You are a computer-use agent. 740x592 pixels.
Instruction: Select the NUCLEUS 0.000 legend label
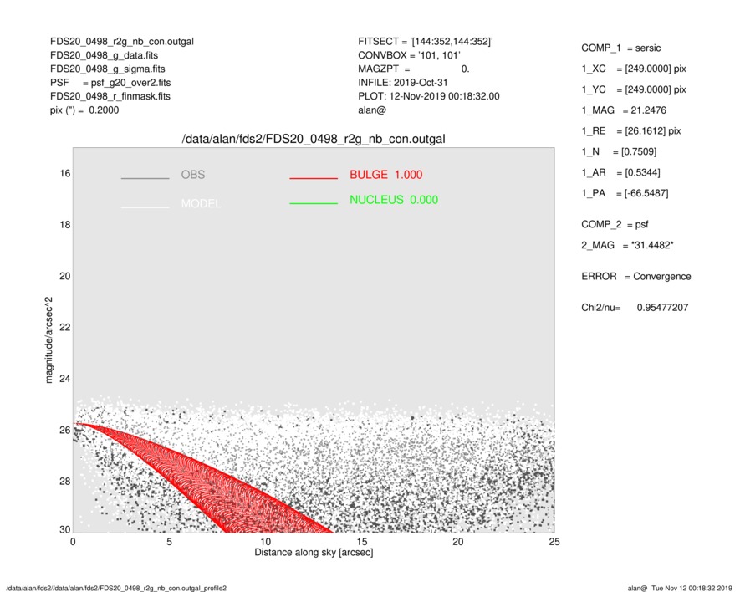(393, 200)
